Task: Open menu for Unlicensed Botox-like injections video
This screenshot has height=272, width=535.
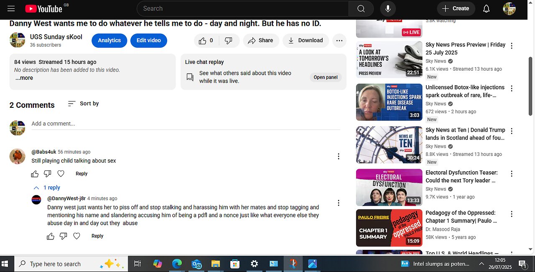Action: pos(512,89)
